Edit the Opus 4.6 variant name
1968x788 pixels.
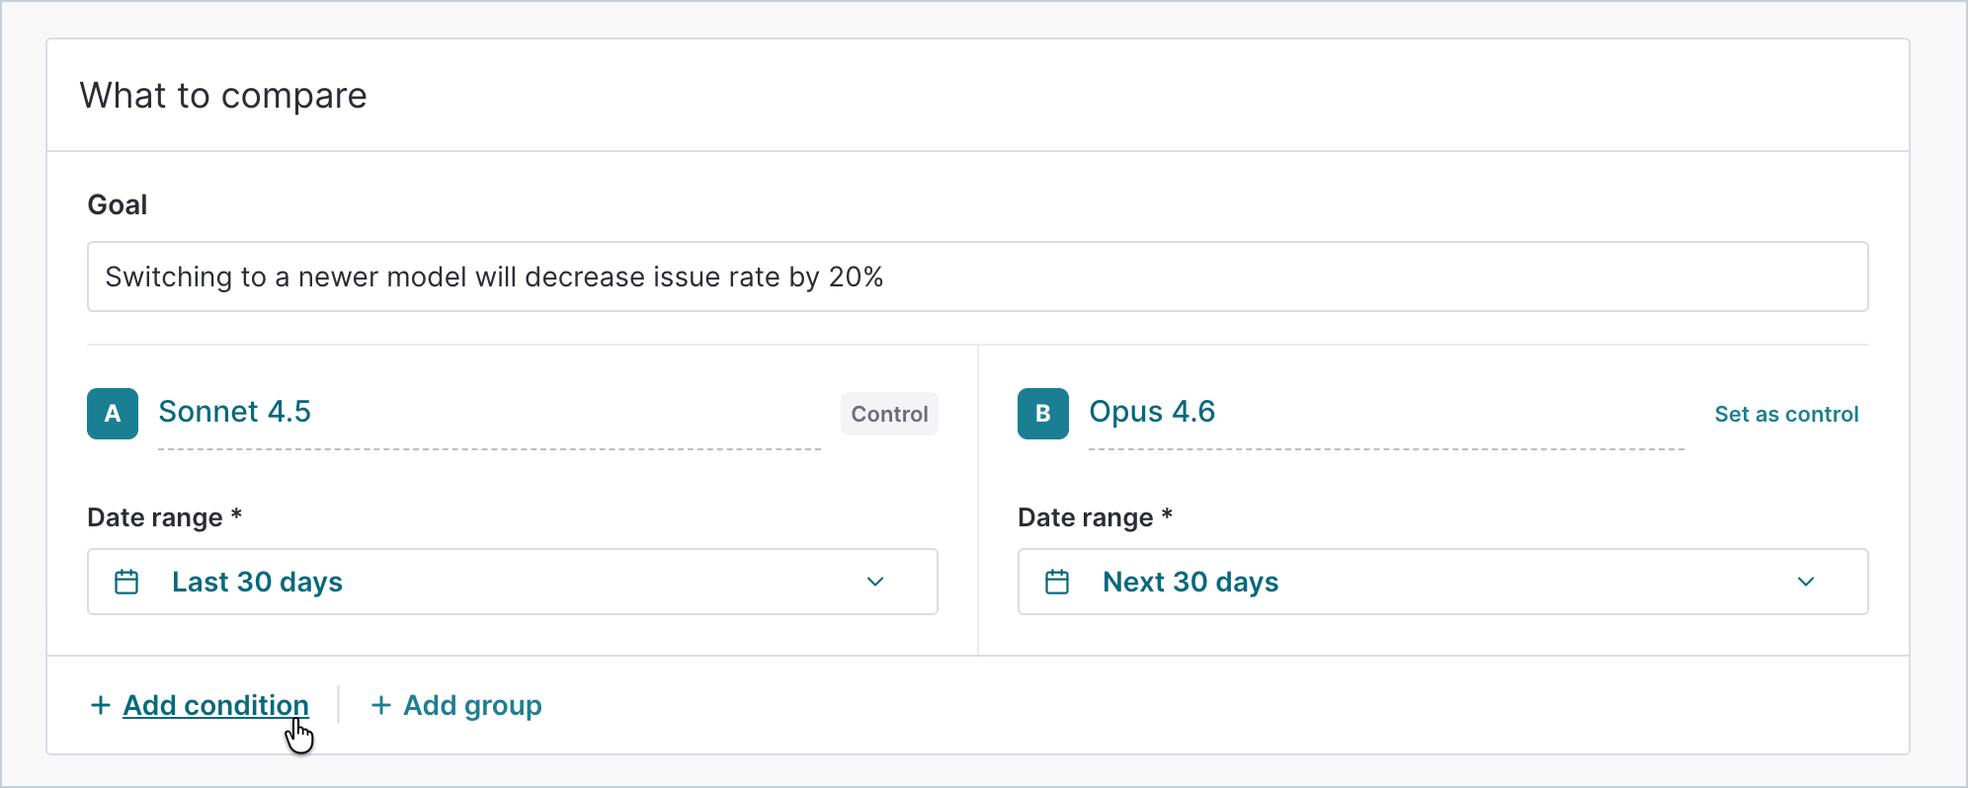(1386, 413)
